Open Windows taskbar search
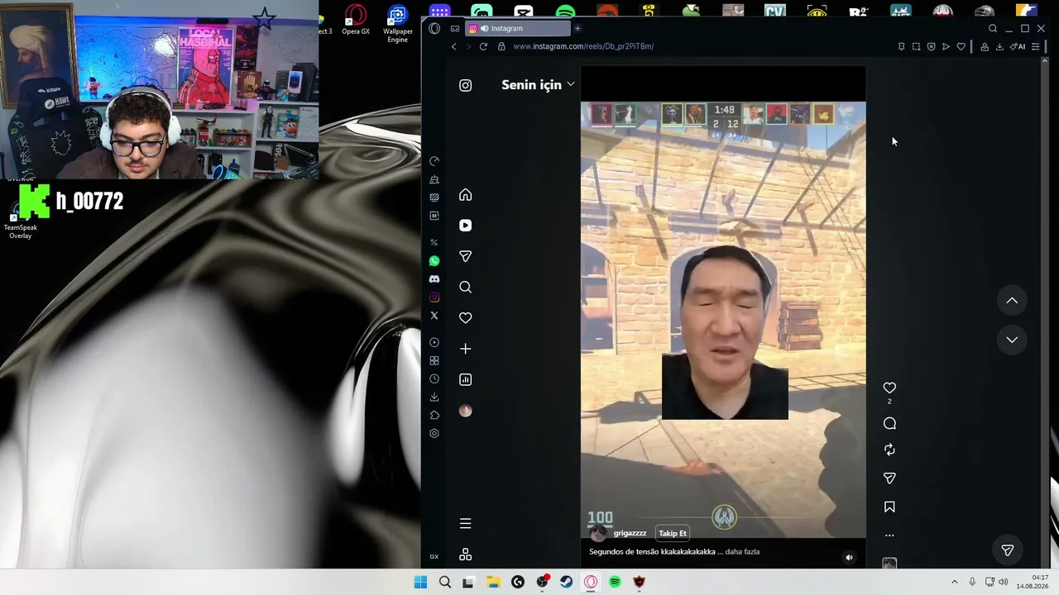 coord(445,582)
